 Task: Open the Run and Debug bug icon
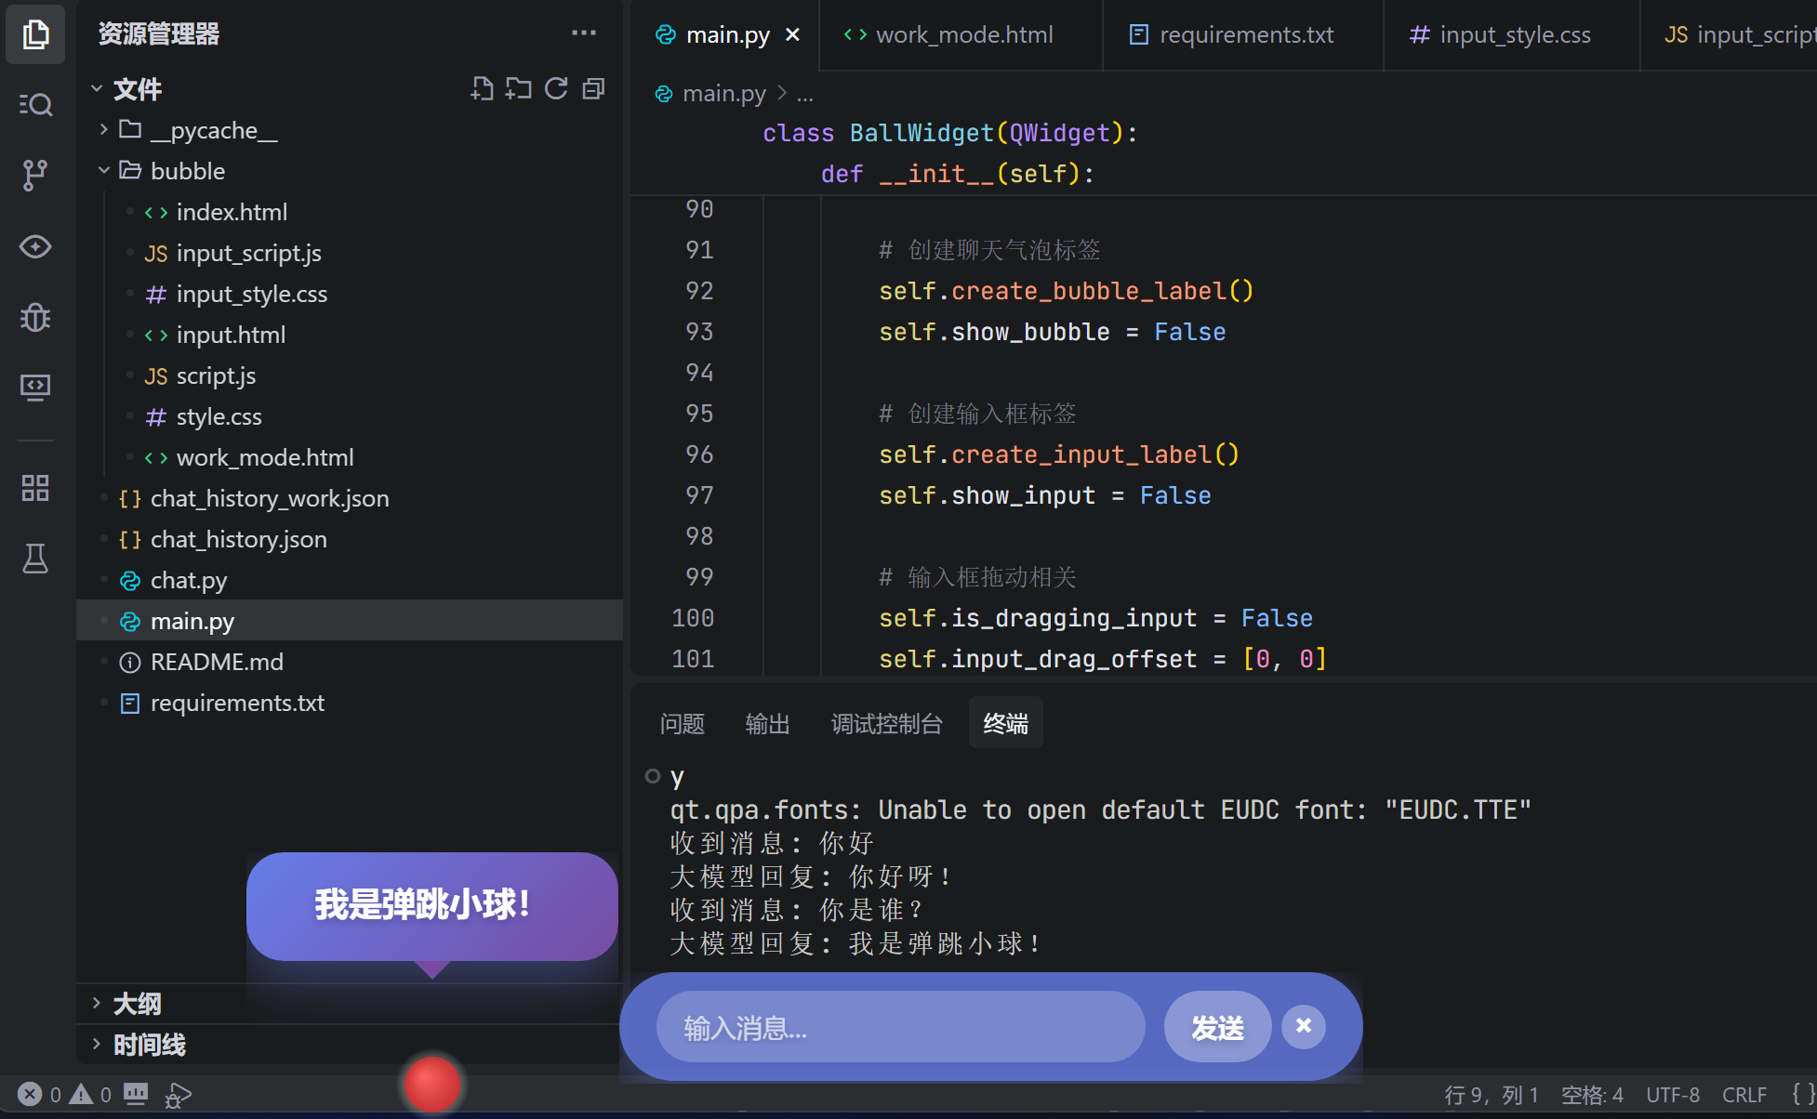(35, 317)
